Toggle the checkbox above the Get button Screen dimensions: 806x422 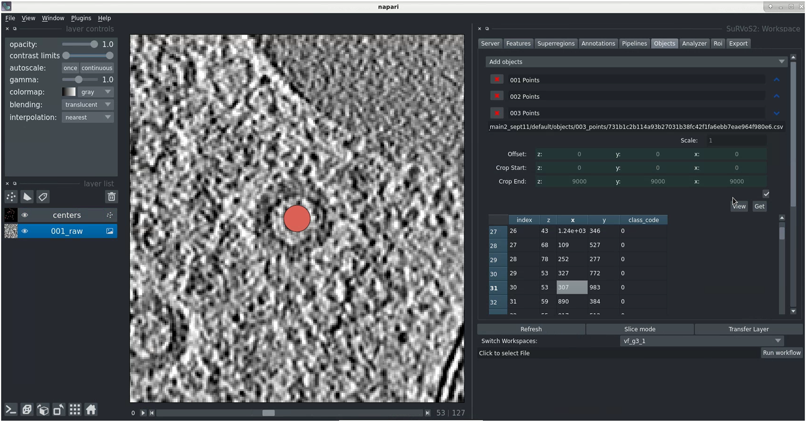[766, 194]
